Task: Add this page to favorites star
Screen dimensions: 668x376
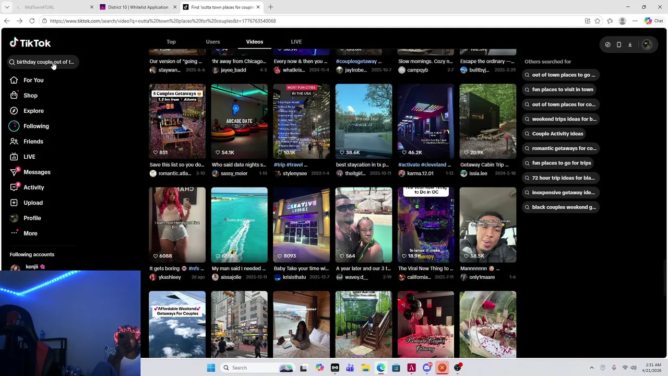Action: pyautogui.click(x=598, y=21)
